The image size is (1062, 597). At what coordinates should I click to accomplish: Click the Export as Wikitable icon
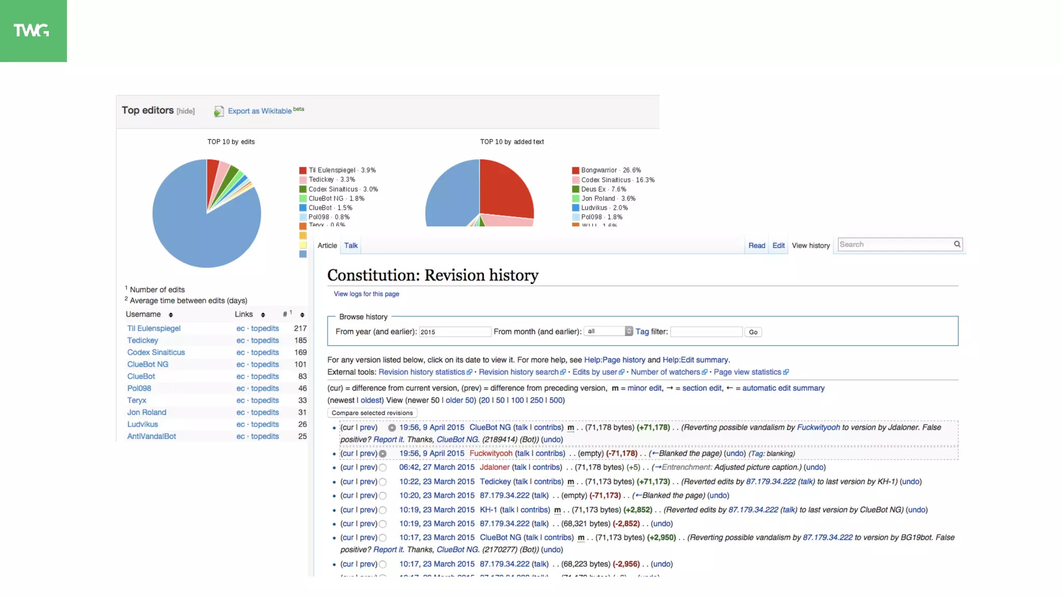(x=219, y=111)
